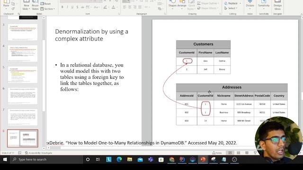Select slide 7 thumbnail
Image resolution: width=303 pixels, height=170 pixels.
pyautogui.click(x=23, y=117)
